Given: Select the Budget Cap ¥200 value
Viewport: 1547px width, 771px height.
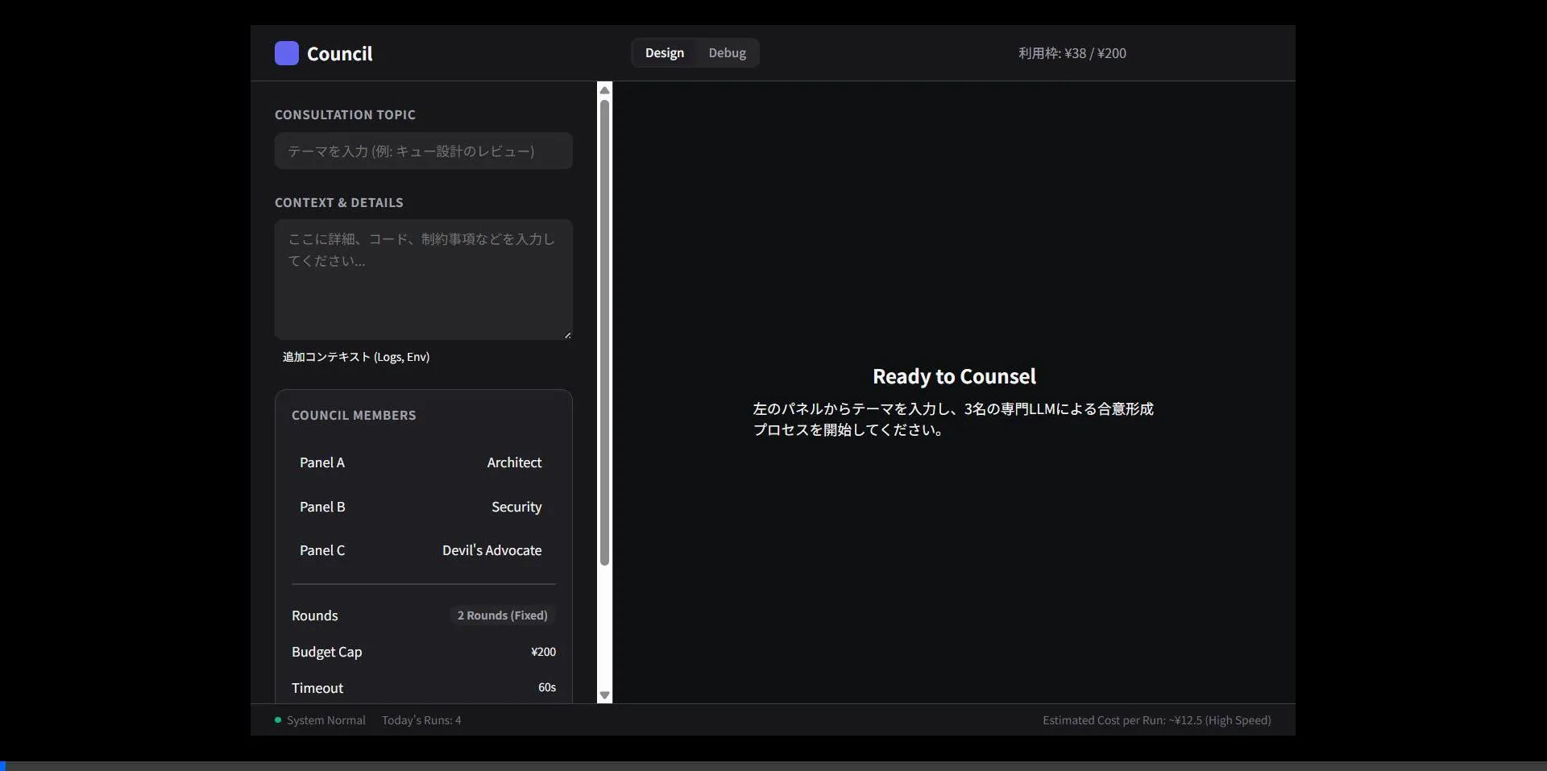Looking at the screenshot, I should click(542, 652).
